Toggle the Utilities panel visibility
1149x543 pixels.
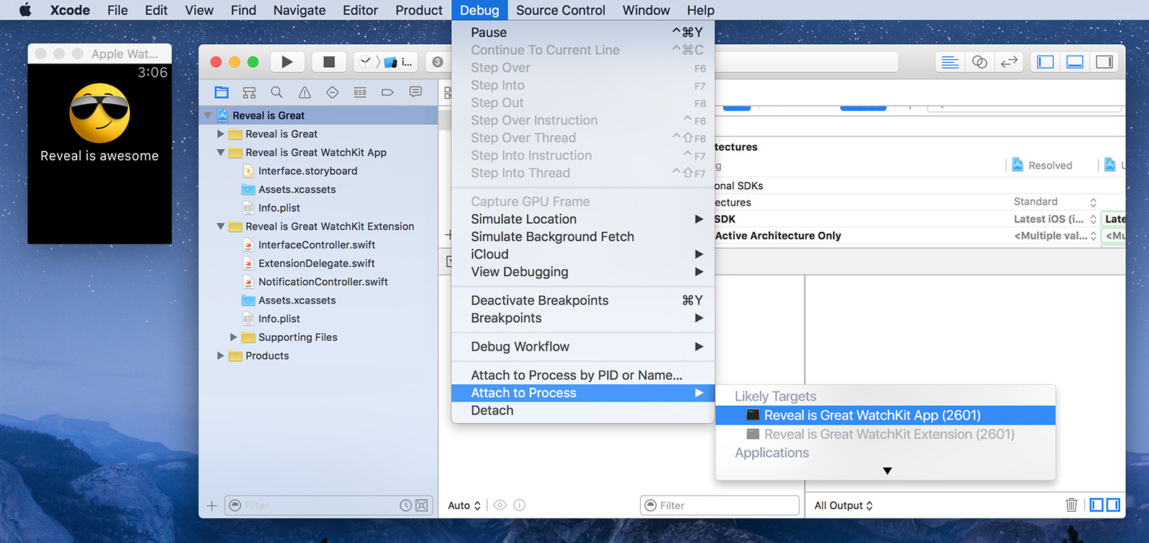[1104, 62]
